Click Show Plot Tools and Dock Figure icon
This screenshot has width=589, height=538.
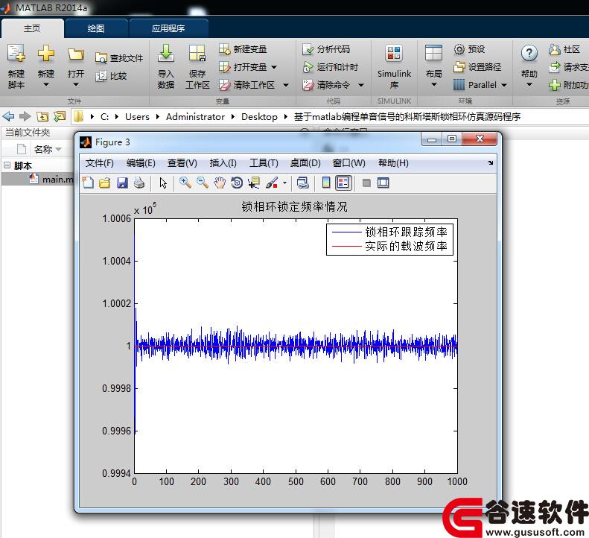383,183
